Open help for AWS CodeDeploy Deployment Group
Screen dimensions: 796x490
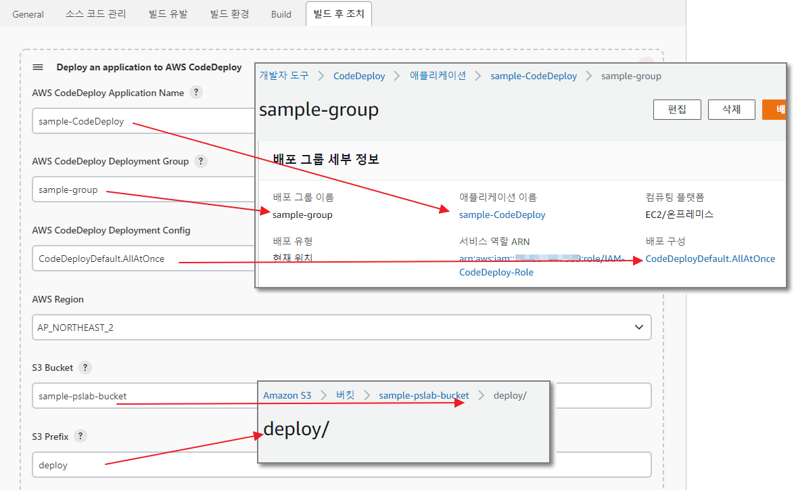[201, 161]
